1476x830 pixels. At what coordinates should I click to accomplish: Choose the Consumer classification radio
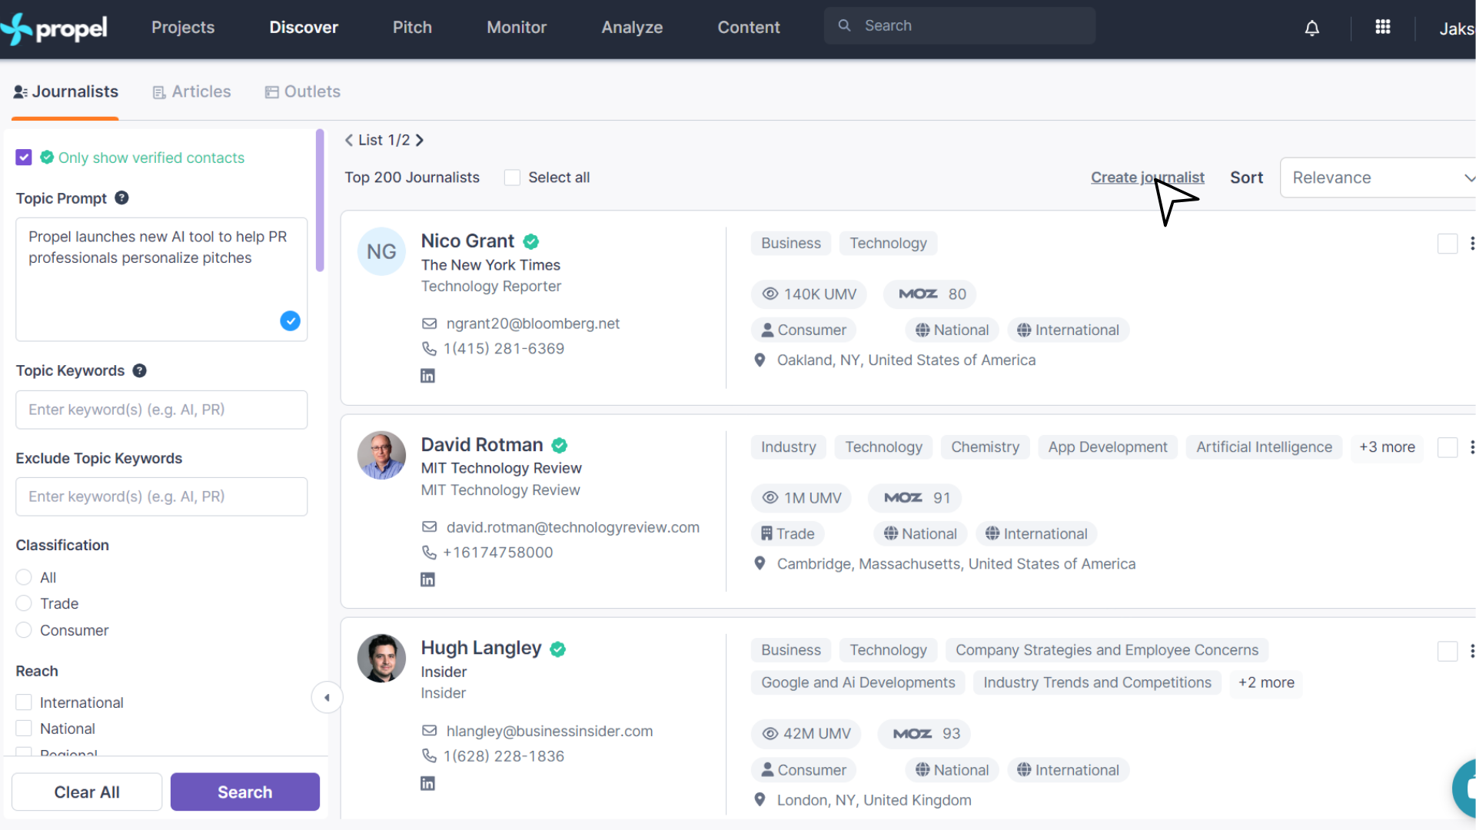(x=24, y=630)
